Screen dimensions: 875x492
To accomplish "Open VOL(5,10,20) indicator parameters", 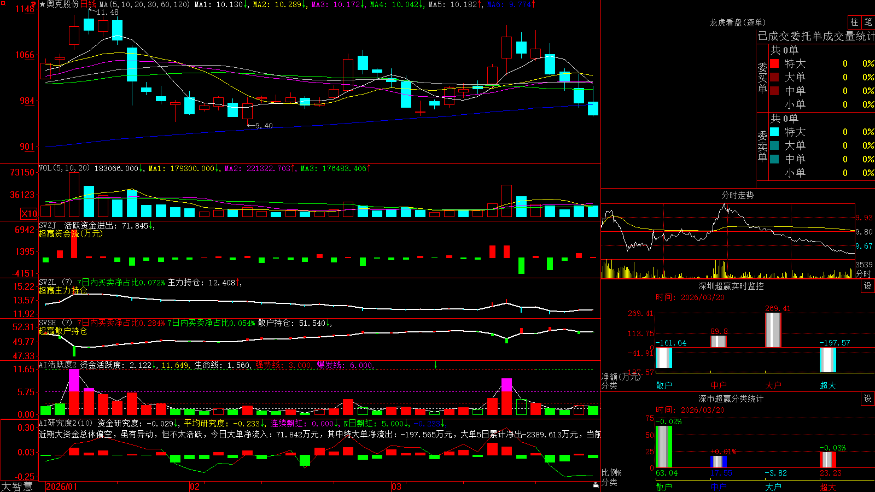I will [64, 168].
